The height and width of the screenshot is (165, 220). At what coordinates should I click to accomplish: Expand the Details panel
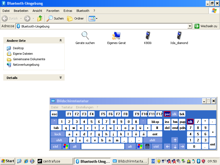click(x=61, y=78)
